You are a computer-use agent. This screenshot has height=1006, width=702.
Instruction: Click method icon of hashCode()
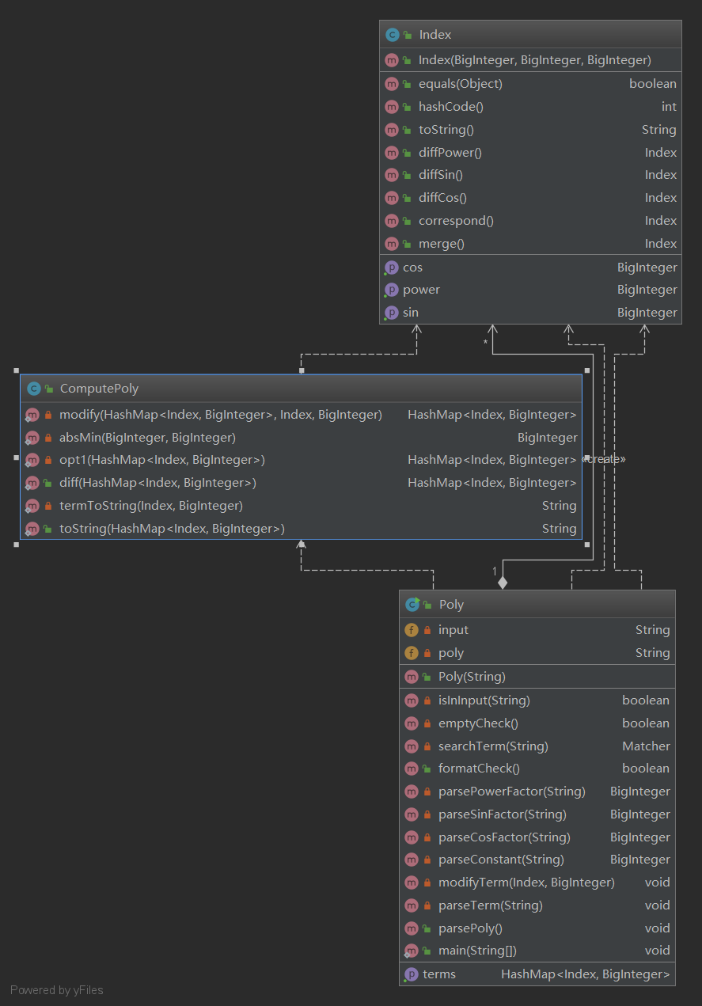(x=391, y=107)
